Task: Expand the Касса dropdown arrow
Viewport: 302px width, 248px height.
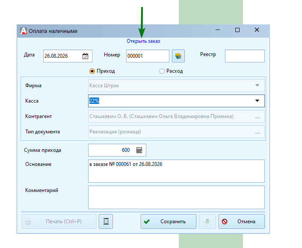Action: (x=257, y=101)
